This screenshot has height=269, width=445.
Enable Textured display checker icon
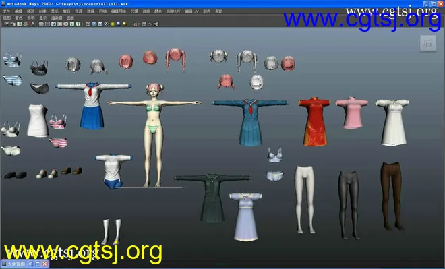(x=107, y=24)
